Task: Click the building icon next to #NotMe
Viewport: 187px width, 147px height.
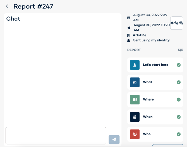Action: pyautogui.click(x=128, y=35)
